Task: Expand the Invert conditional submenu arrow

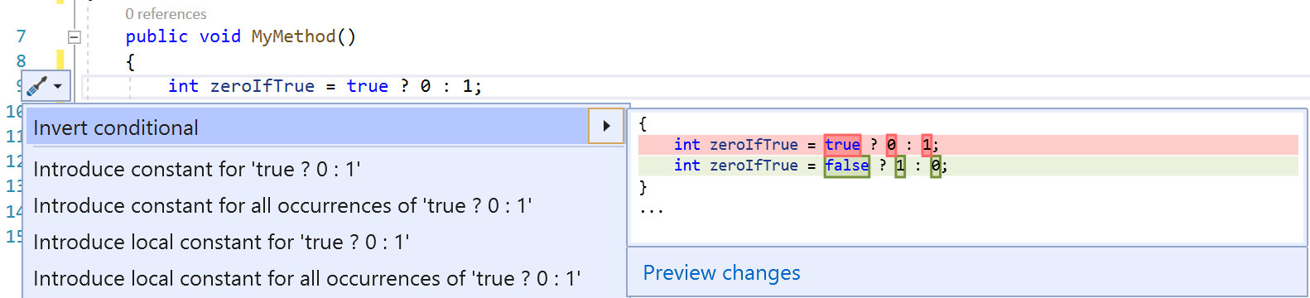Action: click(x=606, y=126)
